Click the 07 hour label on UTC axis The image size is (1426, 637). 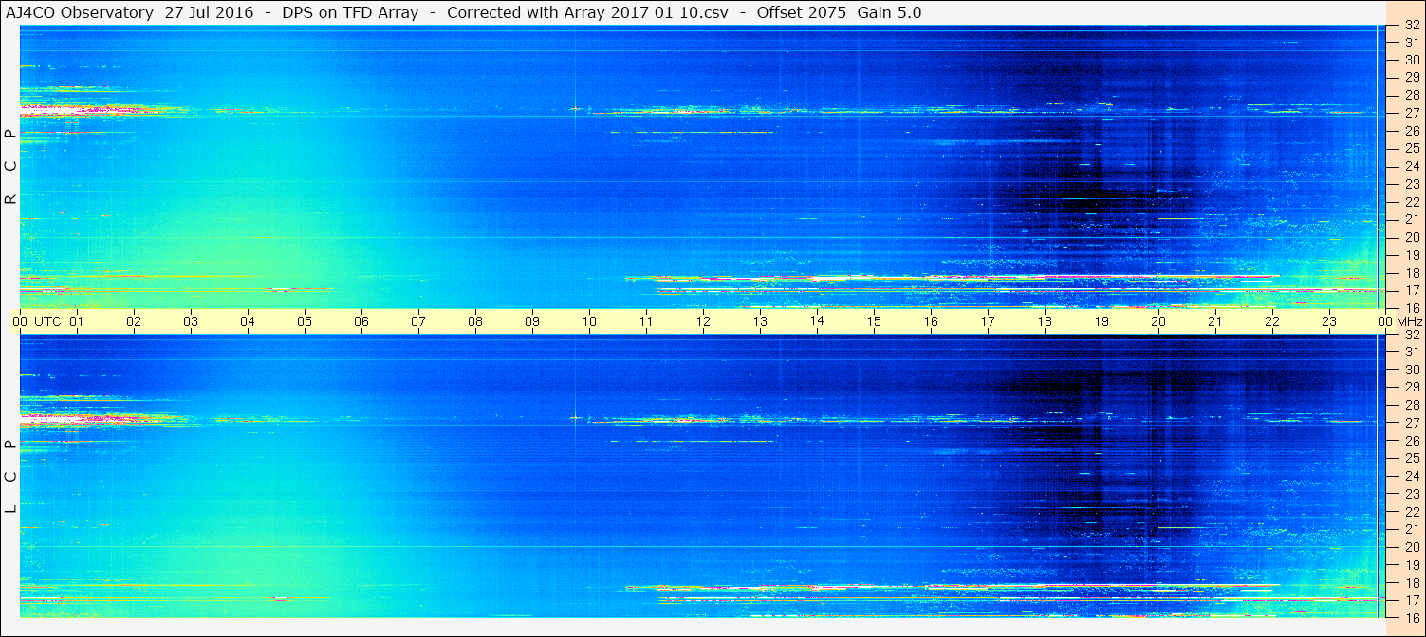[418, 322]
